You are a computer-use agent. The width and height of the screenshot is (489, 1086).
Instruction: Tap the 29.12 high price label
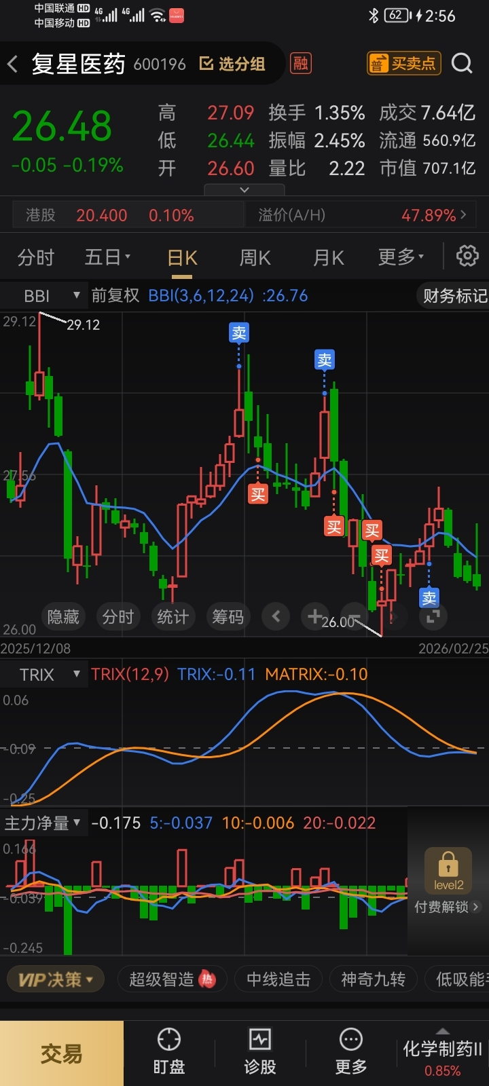(83, 325)
